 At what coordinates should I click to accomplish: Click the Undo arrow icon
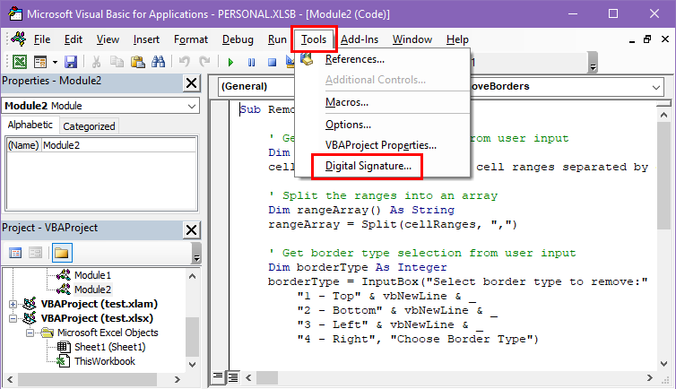tap(184, 62)
